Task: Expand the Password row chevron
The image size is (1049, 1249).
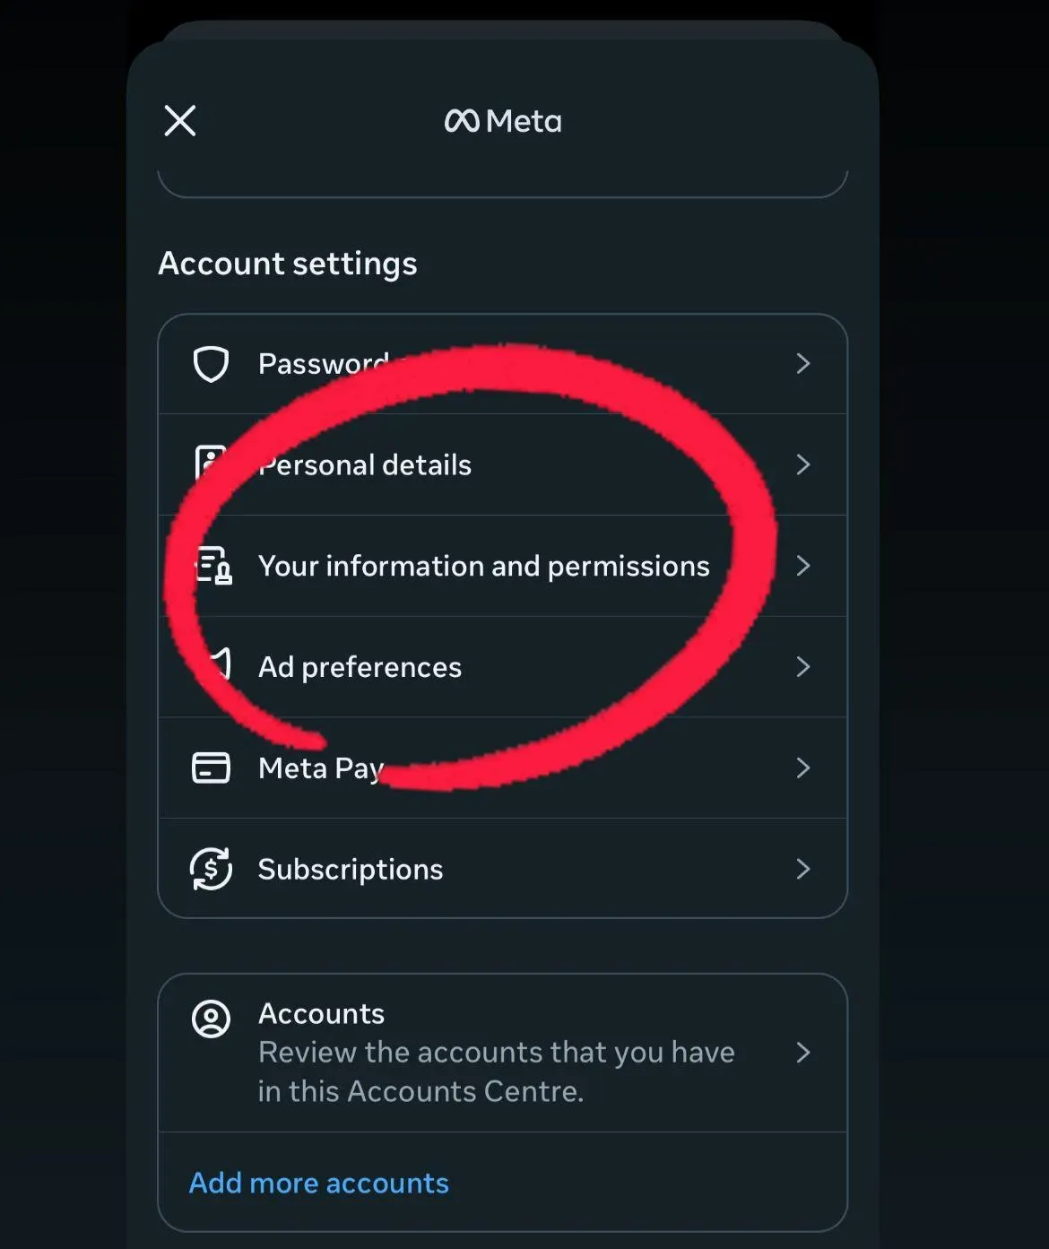Action: pos(802,363)
